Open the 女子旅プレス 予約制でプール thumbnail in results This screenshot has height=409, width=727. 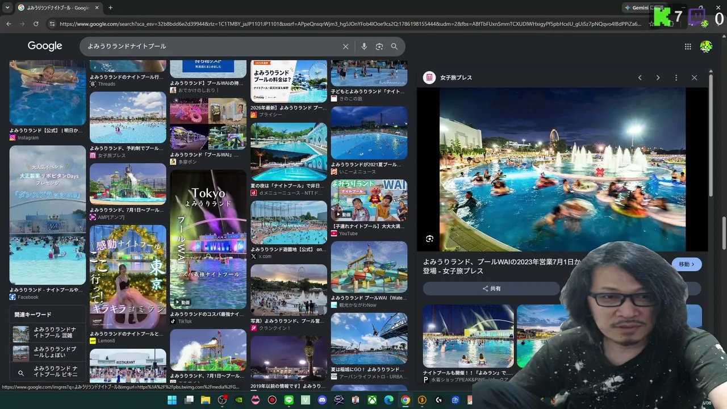(x=128, y=118)
